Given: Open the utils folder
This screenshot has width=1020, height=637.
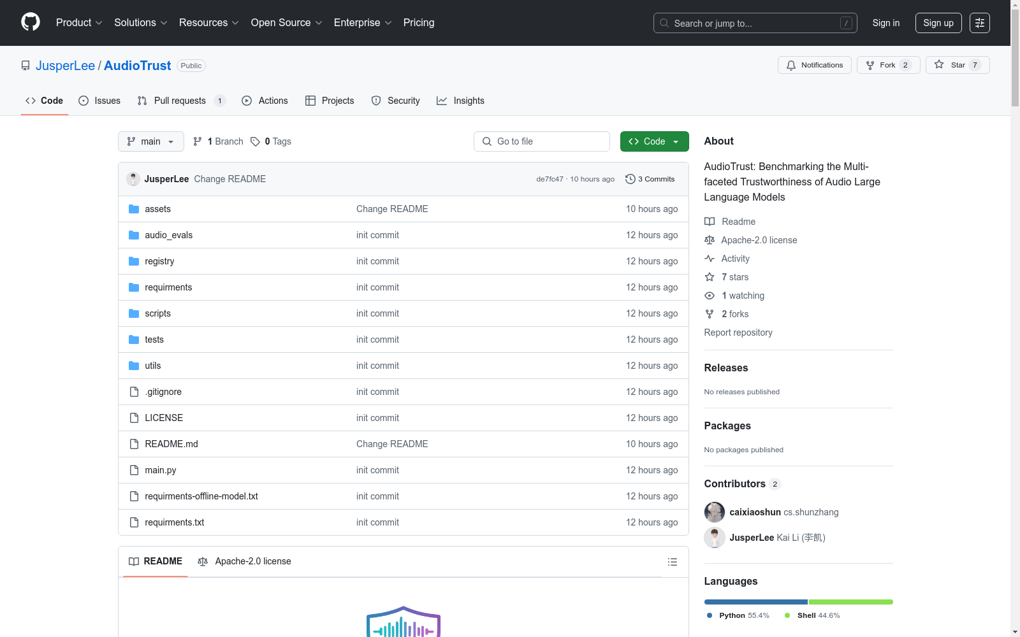Looking at the screenshot, I should [153, 366].
